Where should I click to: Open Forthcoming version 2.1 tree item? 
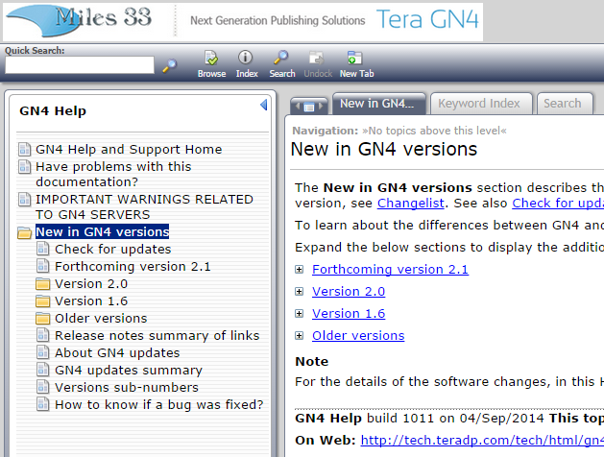(x=133, y=266)
